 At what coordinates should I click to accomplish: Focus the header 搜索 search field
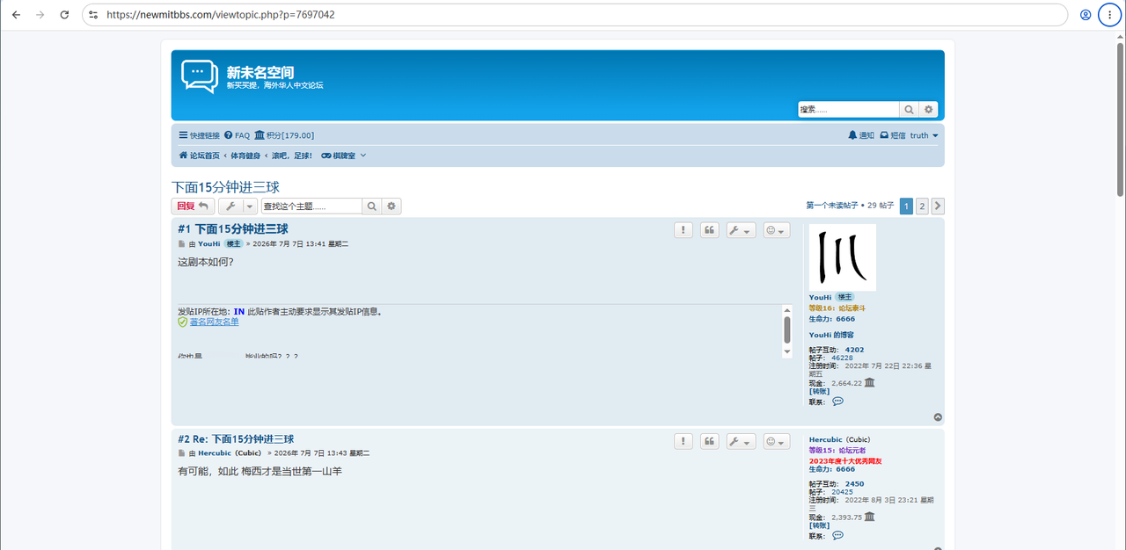point(849,110)
